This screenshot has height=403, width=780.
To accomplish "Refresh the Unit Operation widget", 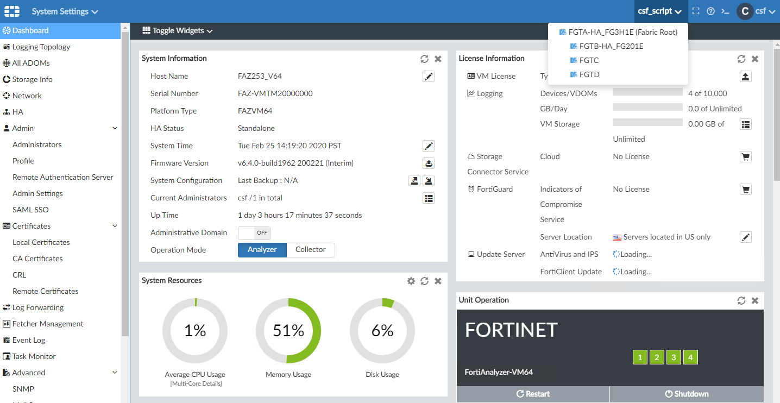I will pyautogui.click(x=741, y=300).
